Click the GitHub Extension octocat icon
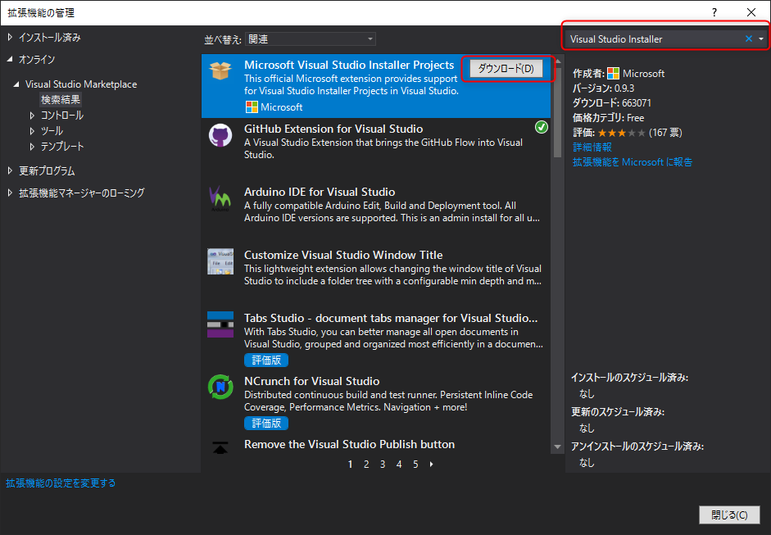Screen dimensions: 771x535 coord(220,134)
